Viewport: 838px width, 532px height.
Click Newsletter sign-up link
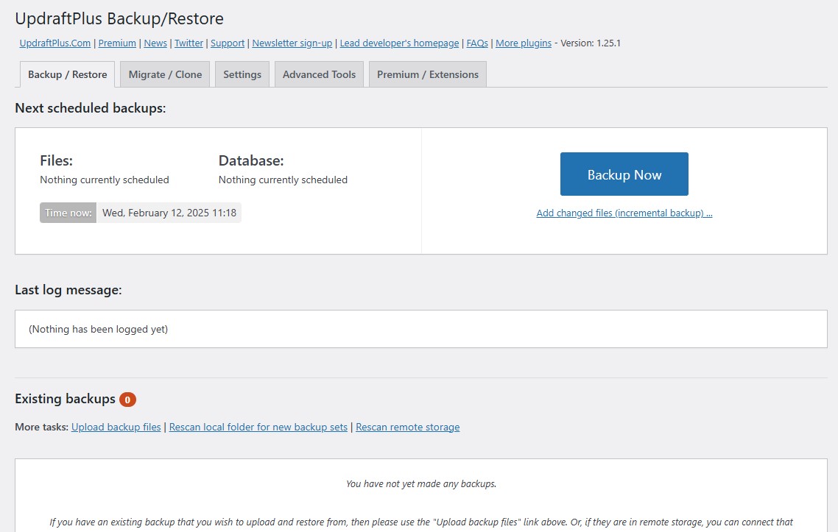[292, 43]
